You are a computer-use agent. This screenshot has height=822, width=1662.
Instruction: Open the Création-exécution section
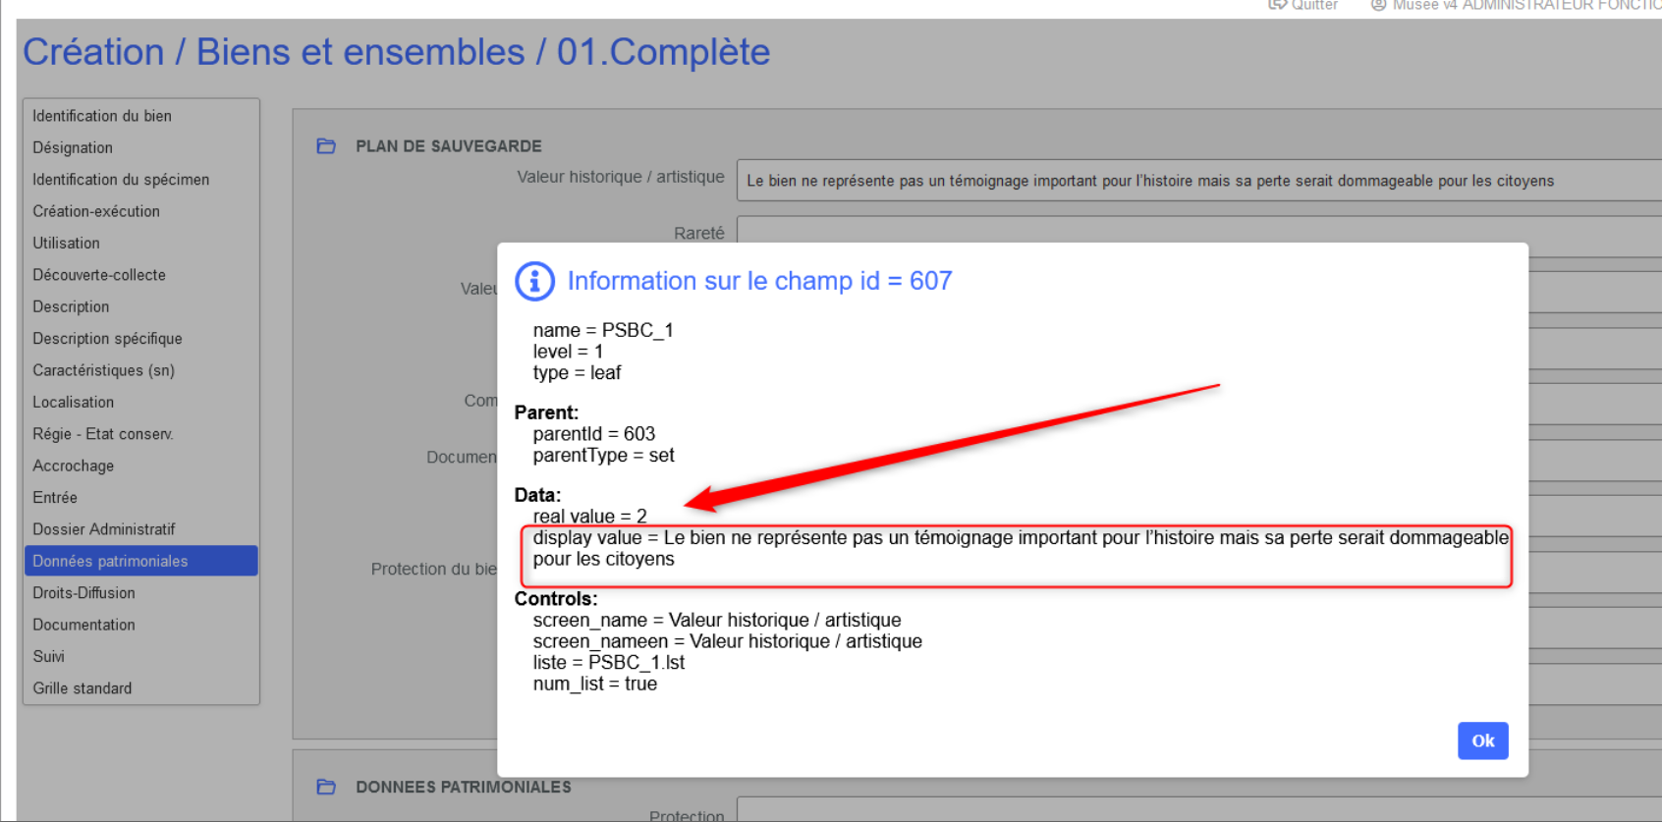pyautogui.click(x=96, y=211)
